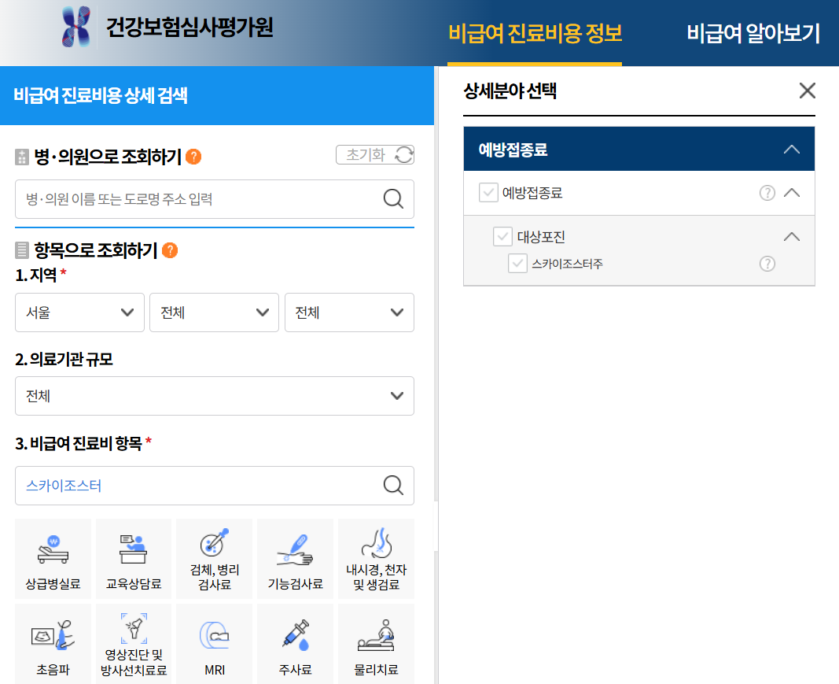Select the MRI category icon
The height and width of the screenshot is (684, 839).
coord(214,643)
